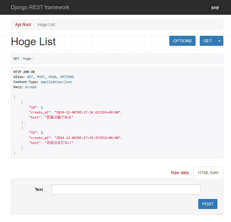The image size is (231, 222).
Task: Click the GET /hoge/ request line
Action: tap(23, 59)
